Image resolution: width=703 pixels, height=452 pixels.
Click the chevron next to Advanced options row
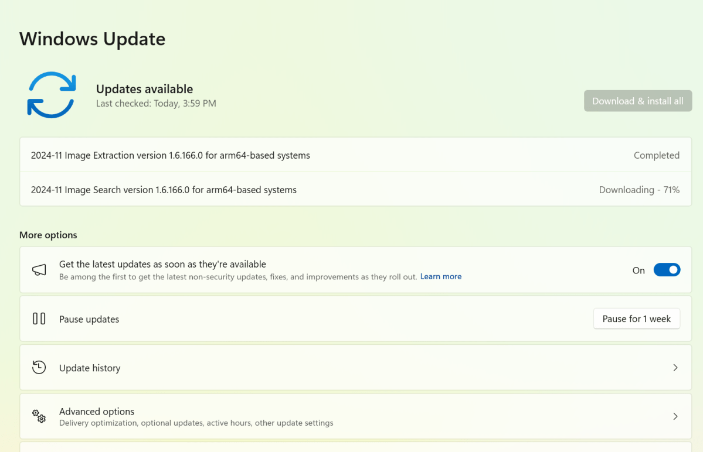pos(675,416)
